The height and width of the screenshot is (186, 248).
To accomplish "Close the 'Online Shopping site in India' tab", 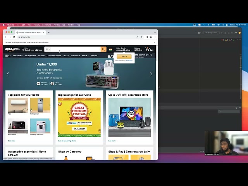I will coord(44,33).
